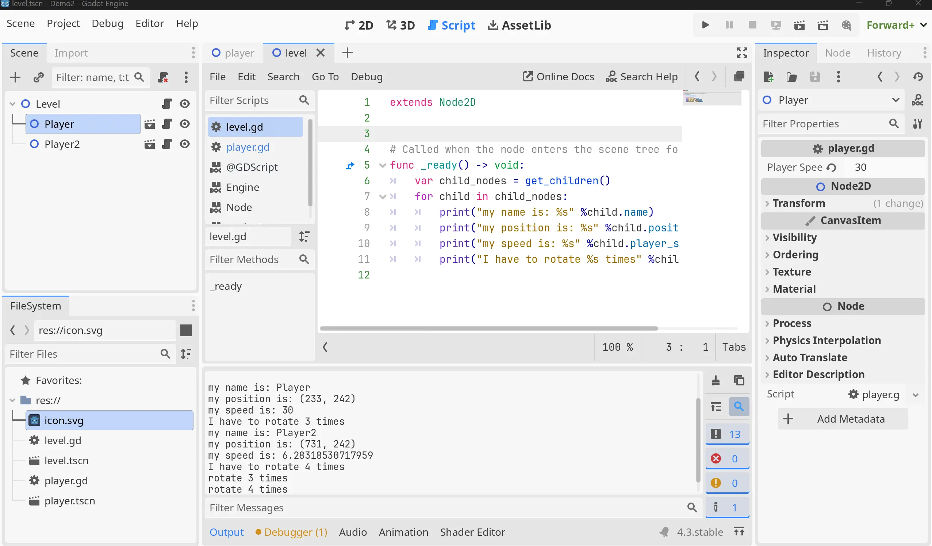Toggle collapsing of duplicate output messages
The height and width of the screenshot is (546, 932).
click(x=716, y=407)
